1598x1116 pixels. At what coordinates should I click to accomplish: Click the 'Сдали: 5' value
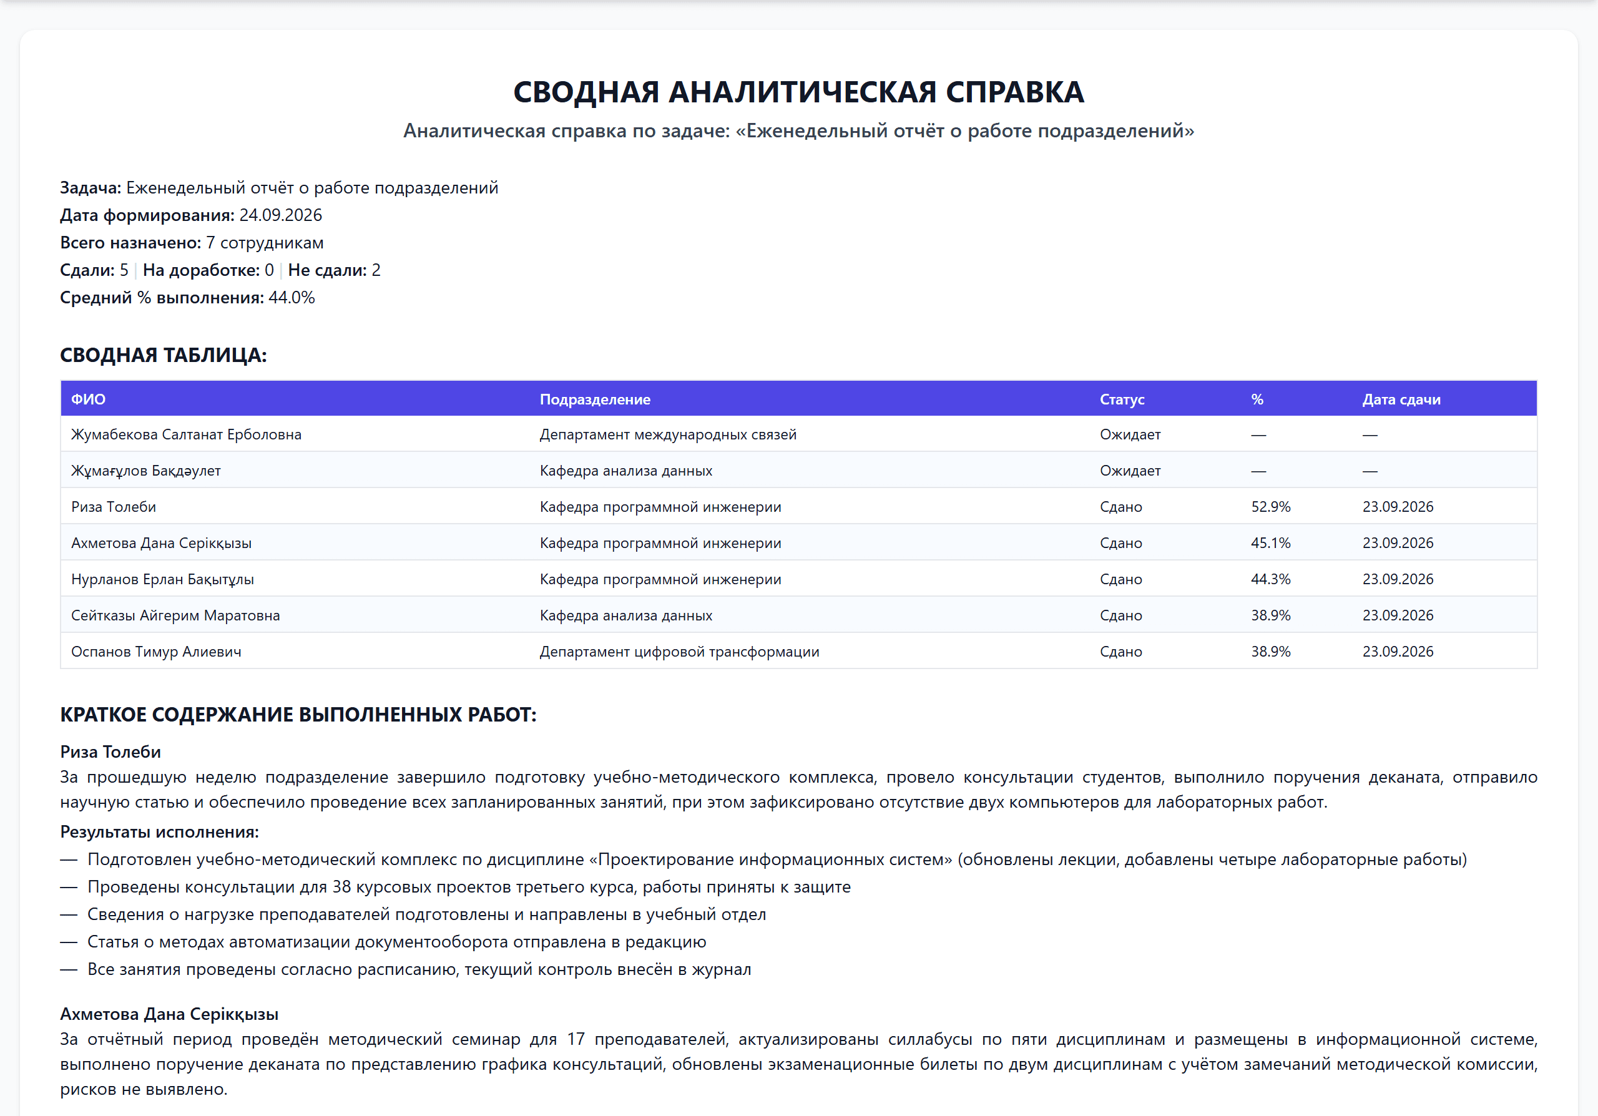click(94, 270)
